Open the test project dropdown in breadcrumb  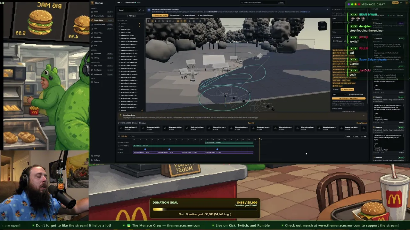click(119, 3)
